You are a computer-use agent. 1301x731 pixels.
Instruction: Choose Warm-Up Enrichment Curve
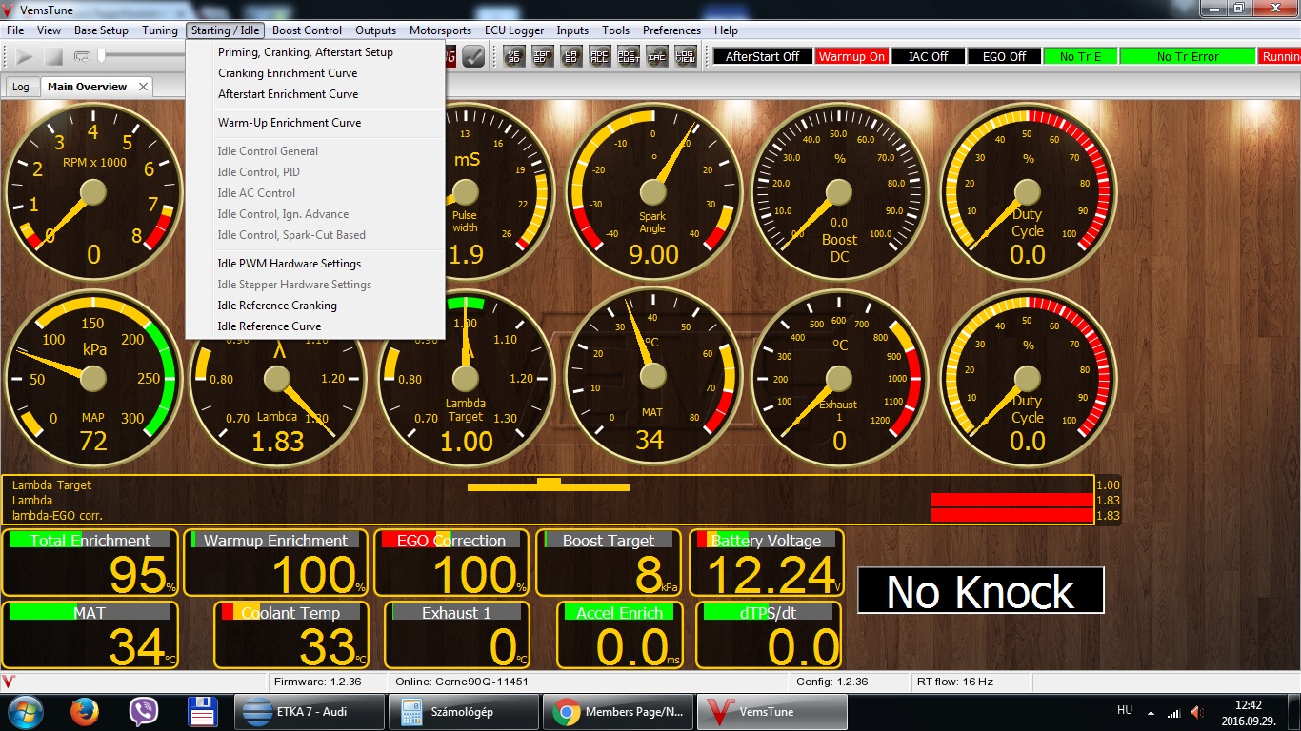click(x=315, y=123)
